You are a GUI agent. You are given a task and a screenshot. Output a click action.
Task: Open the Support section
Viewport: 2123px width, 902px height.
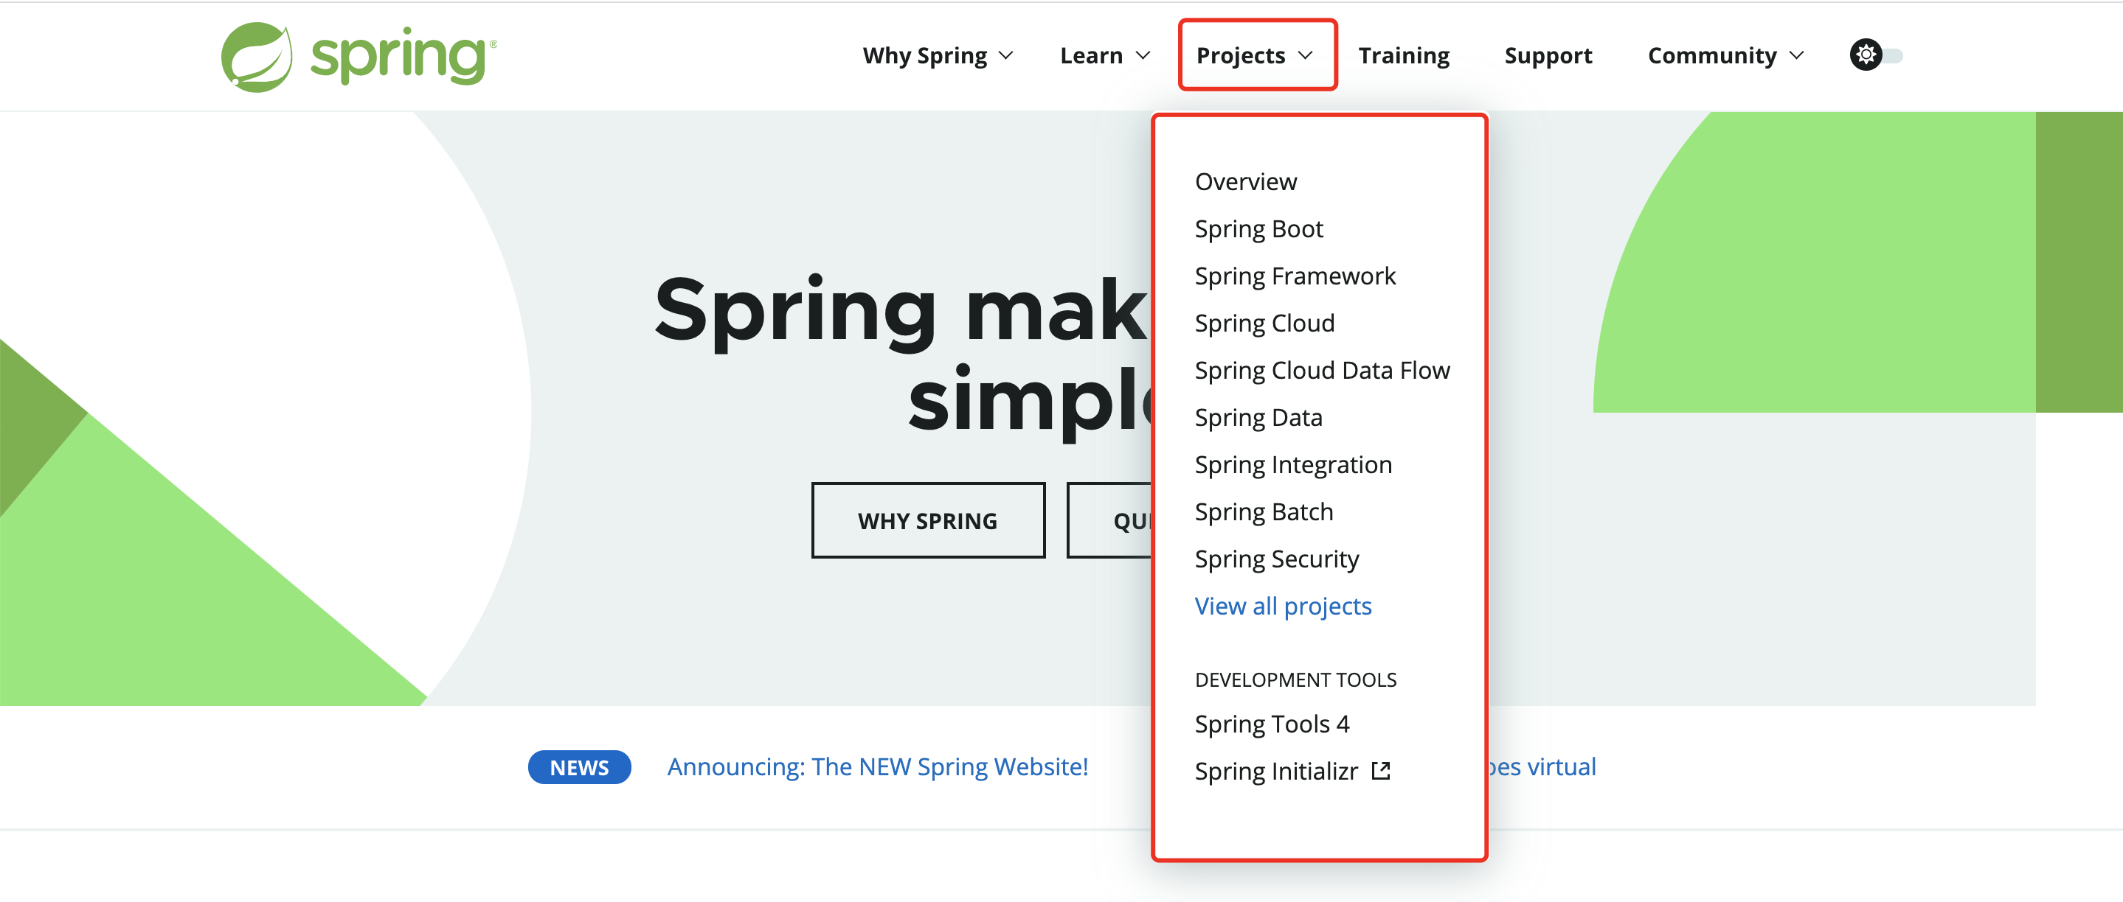(1548, 55)
